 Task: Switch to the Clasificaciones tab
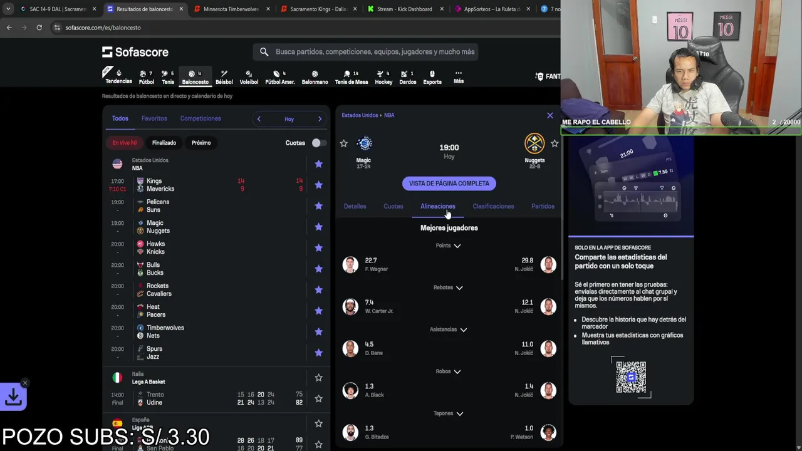click(493, 206)
